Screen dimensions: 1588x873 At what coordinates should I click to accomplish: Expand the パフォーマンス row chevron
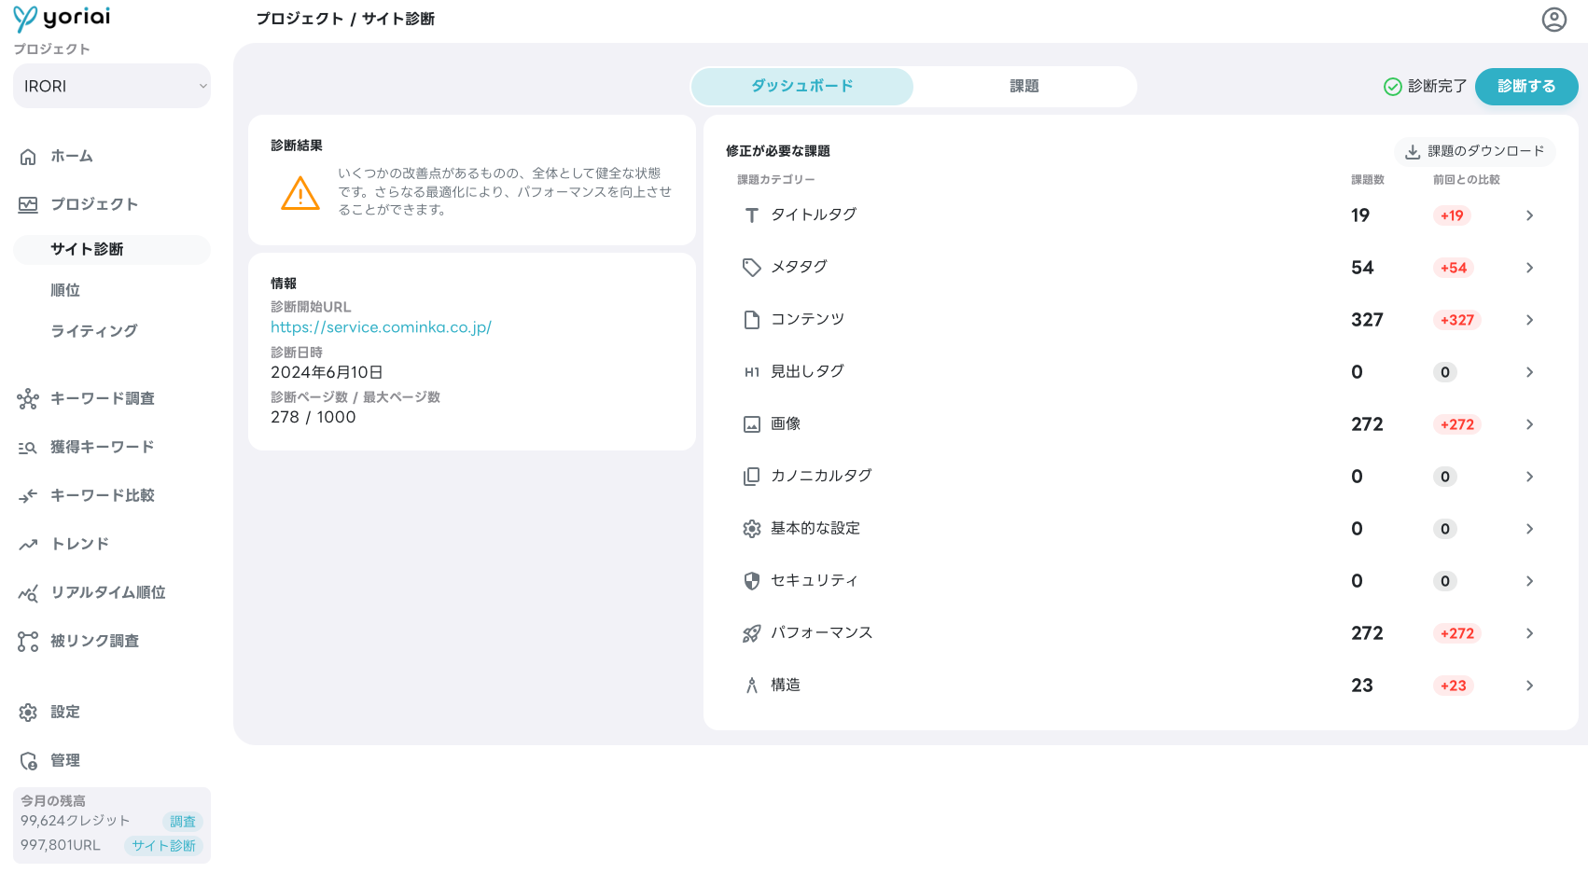tap(1529, 633)
